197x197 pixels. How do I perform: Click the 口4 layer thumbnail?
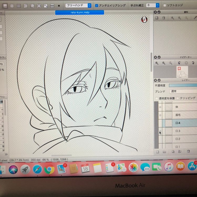(168, 123)
